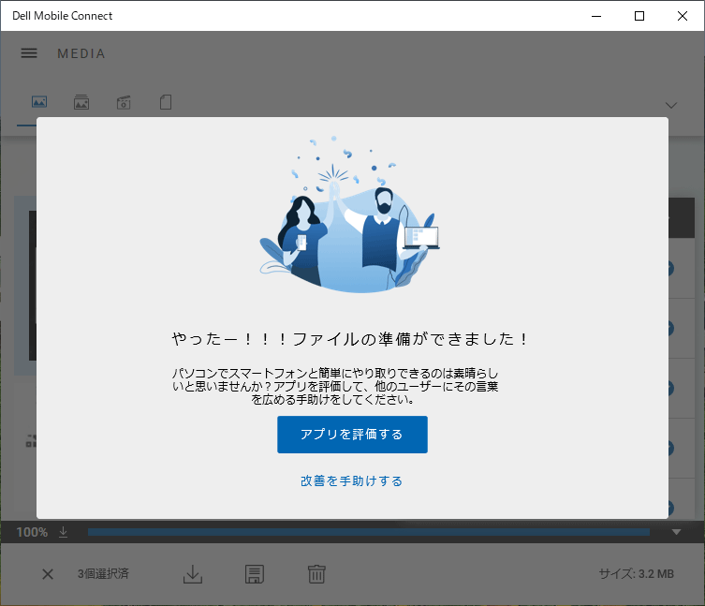Click the high-five illustration in dialog
Viewport: 705px width, 606px height.
[x=350, y=214]
